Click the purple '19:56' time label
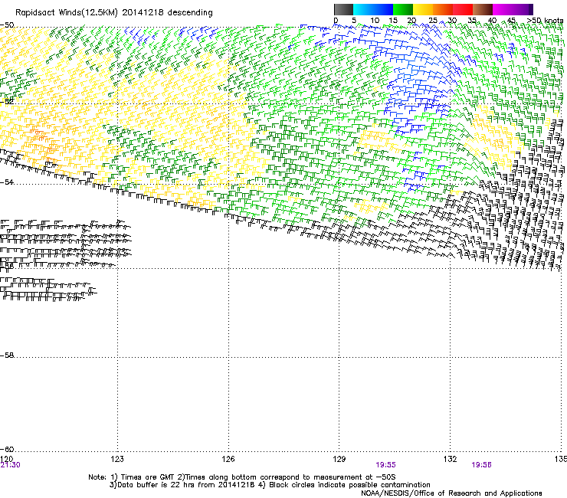Image resolution: width=567 pixels, height=498 pixels. (x=481, y=465)
